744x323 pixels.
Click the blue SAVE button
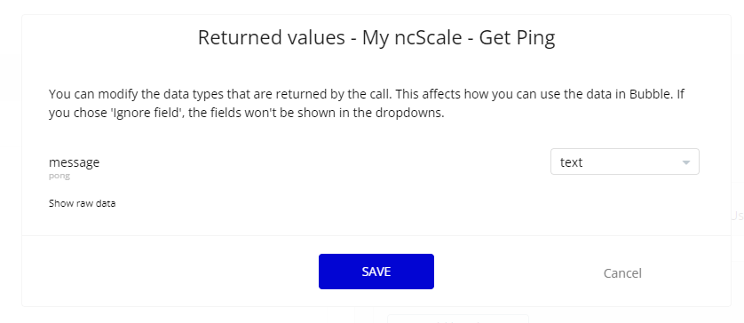(376, 272)
